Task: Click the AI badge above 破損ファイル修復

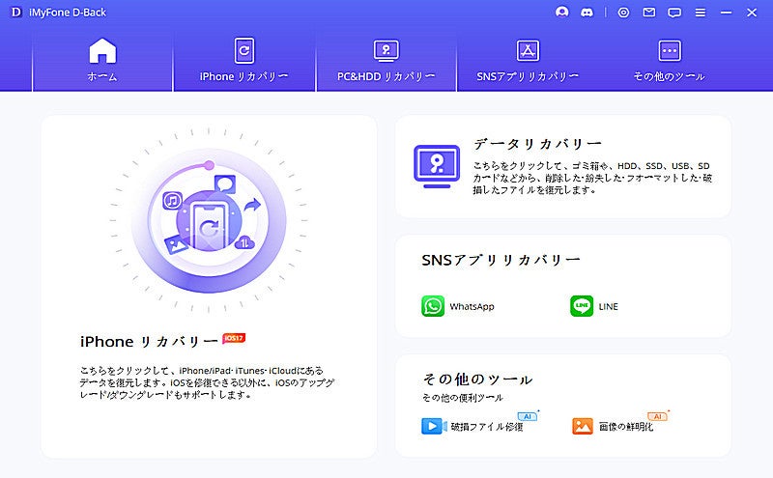Action: [528, 416]
